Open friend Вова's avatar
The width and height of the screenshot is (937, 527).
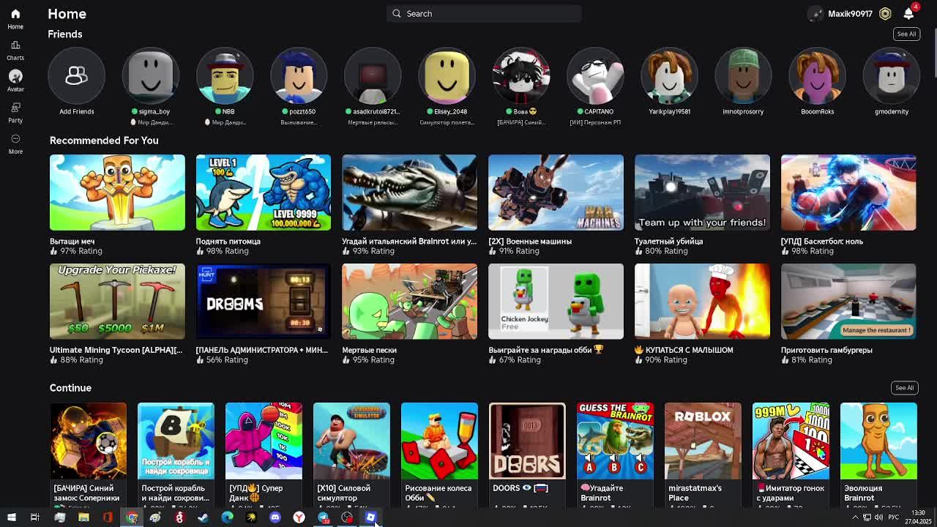[520, 76]
